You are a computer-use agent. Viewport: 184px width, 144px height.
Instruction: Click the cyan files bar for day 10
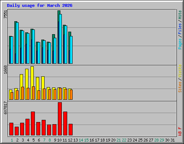click(60, 39)
